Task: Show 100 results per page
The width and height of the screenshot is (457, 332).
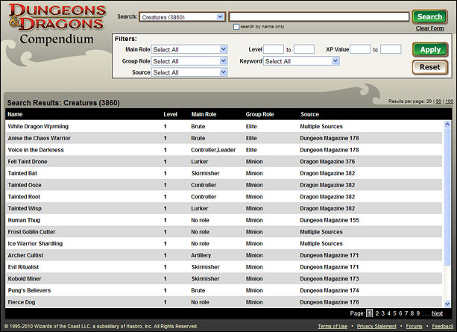Action: coord(449,101)
